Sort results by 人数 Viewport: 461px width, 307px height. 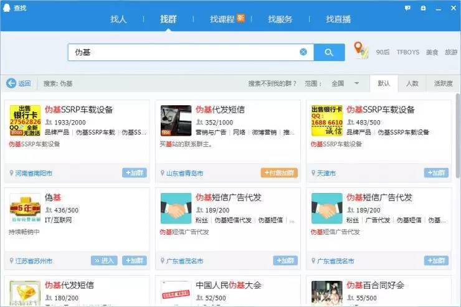coord(412,83)
